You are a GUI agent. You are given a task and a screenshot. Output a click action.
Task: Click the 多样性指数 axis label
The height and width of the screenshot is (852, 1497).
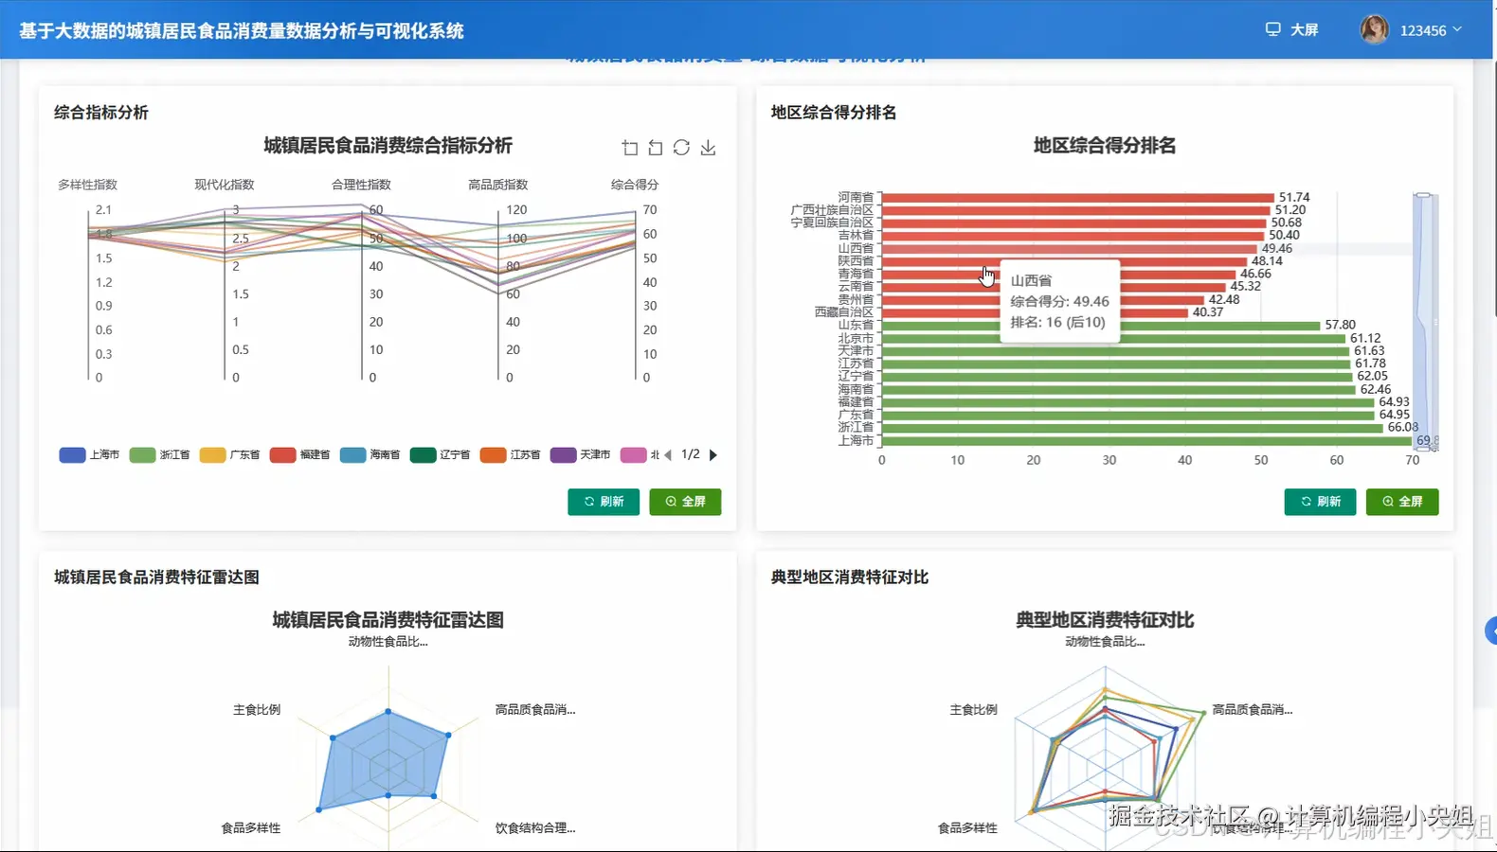pos(88,185)
